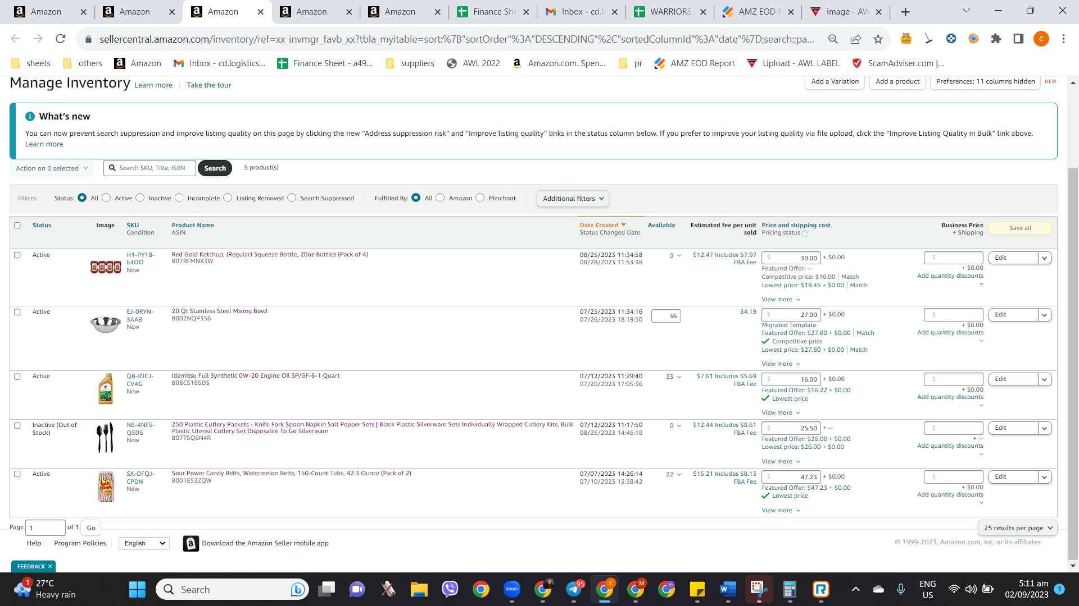Expand View more for Plastic Cutlery
This screenshot has height=606, width=1079.
coord(781,462)
